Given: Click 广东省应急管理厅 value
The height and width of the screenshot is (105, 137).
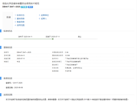Looking at the screenshot, I should [x=71, y=65].
